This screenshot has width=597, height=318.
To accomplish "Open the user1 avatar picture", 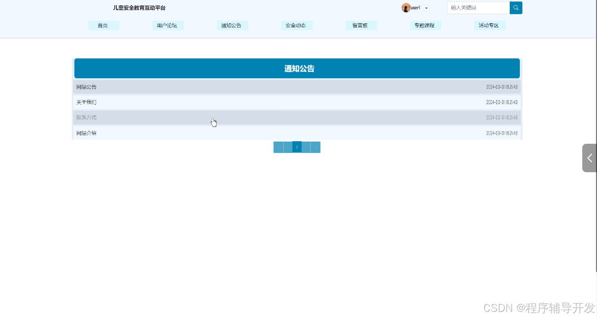I will click(406, 8).
